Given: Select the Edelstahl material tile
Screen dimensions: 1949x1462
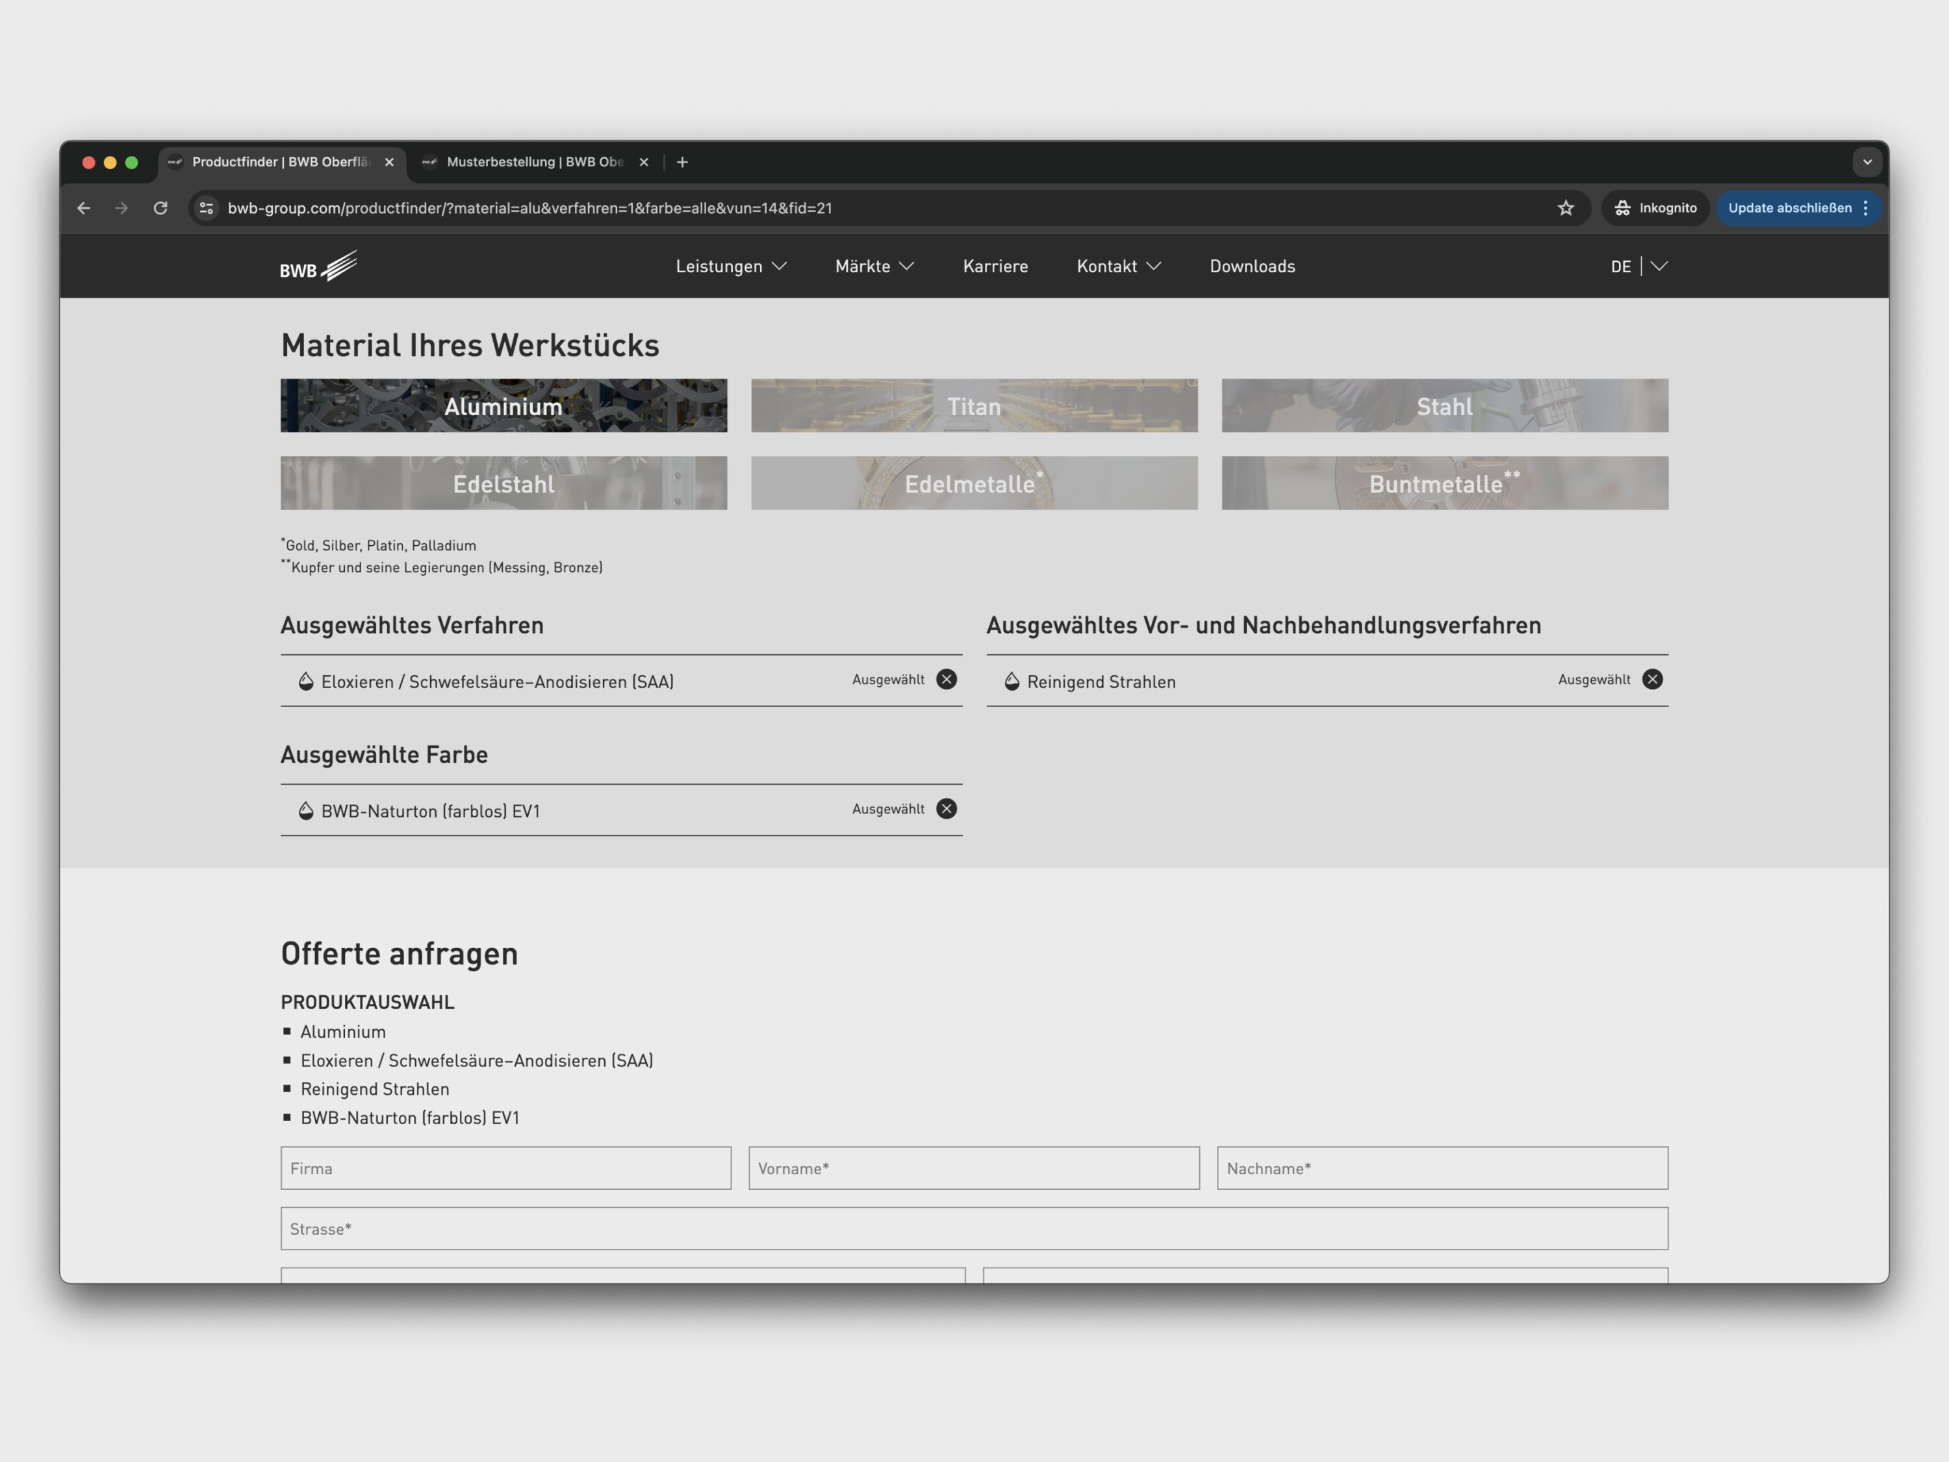Looking at the screenshot, I should (503, 483).
